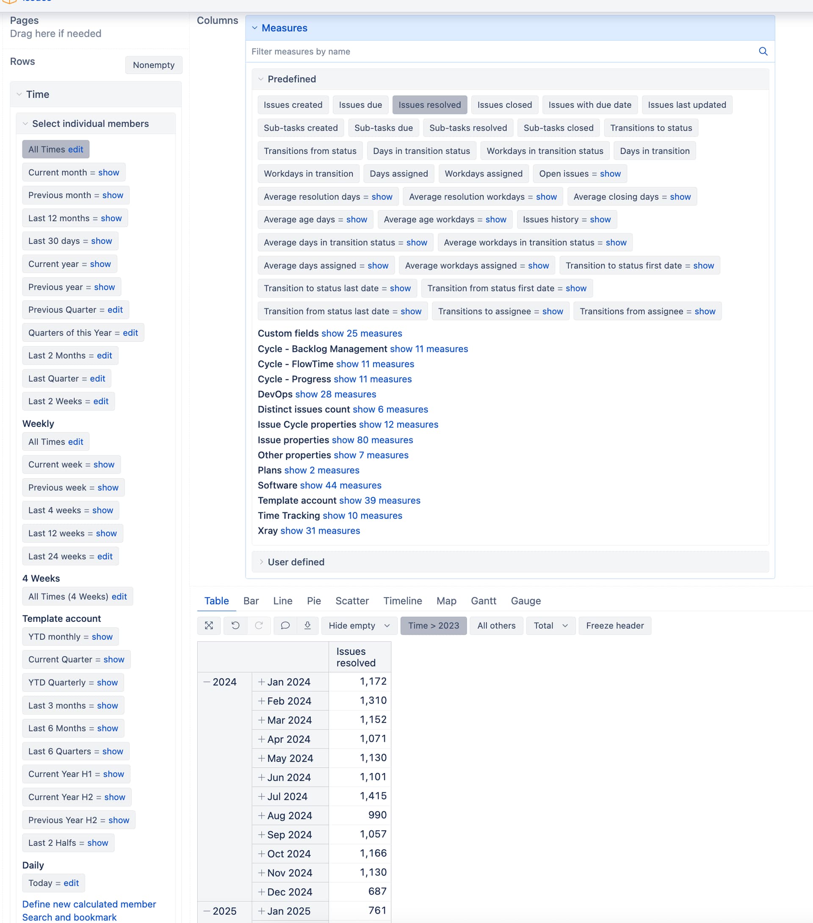The height and width of the screenshot is (923, 813).
Task: Collapse the 2024 year minus icon
Action: pyautogui.click(x=207, y=682)
